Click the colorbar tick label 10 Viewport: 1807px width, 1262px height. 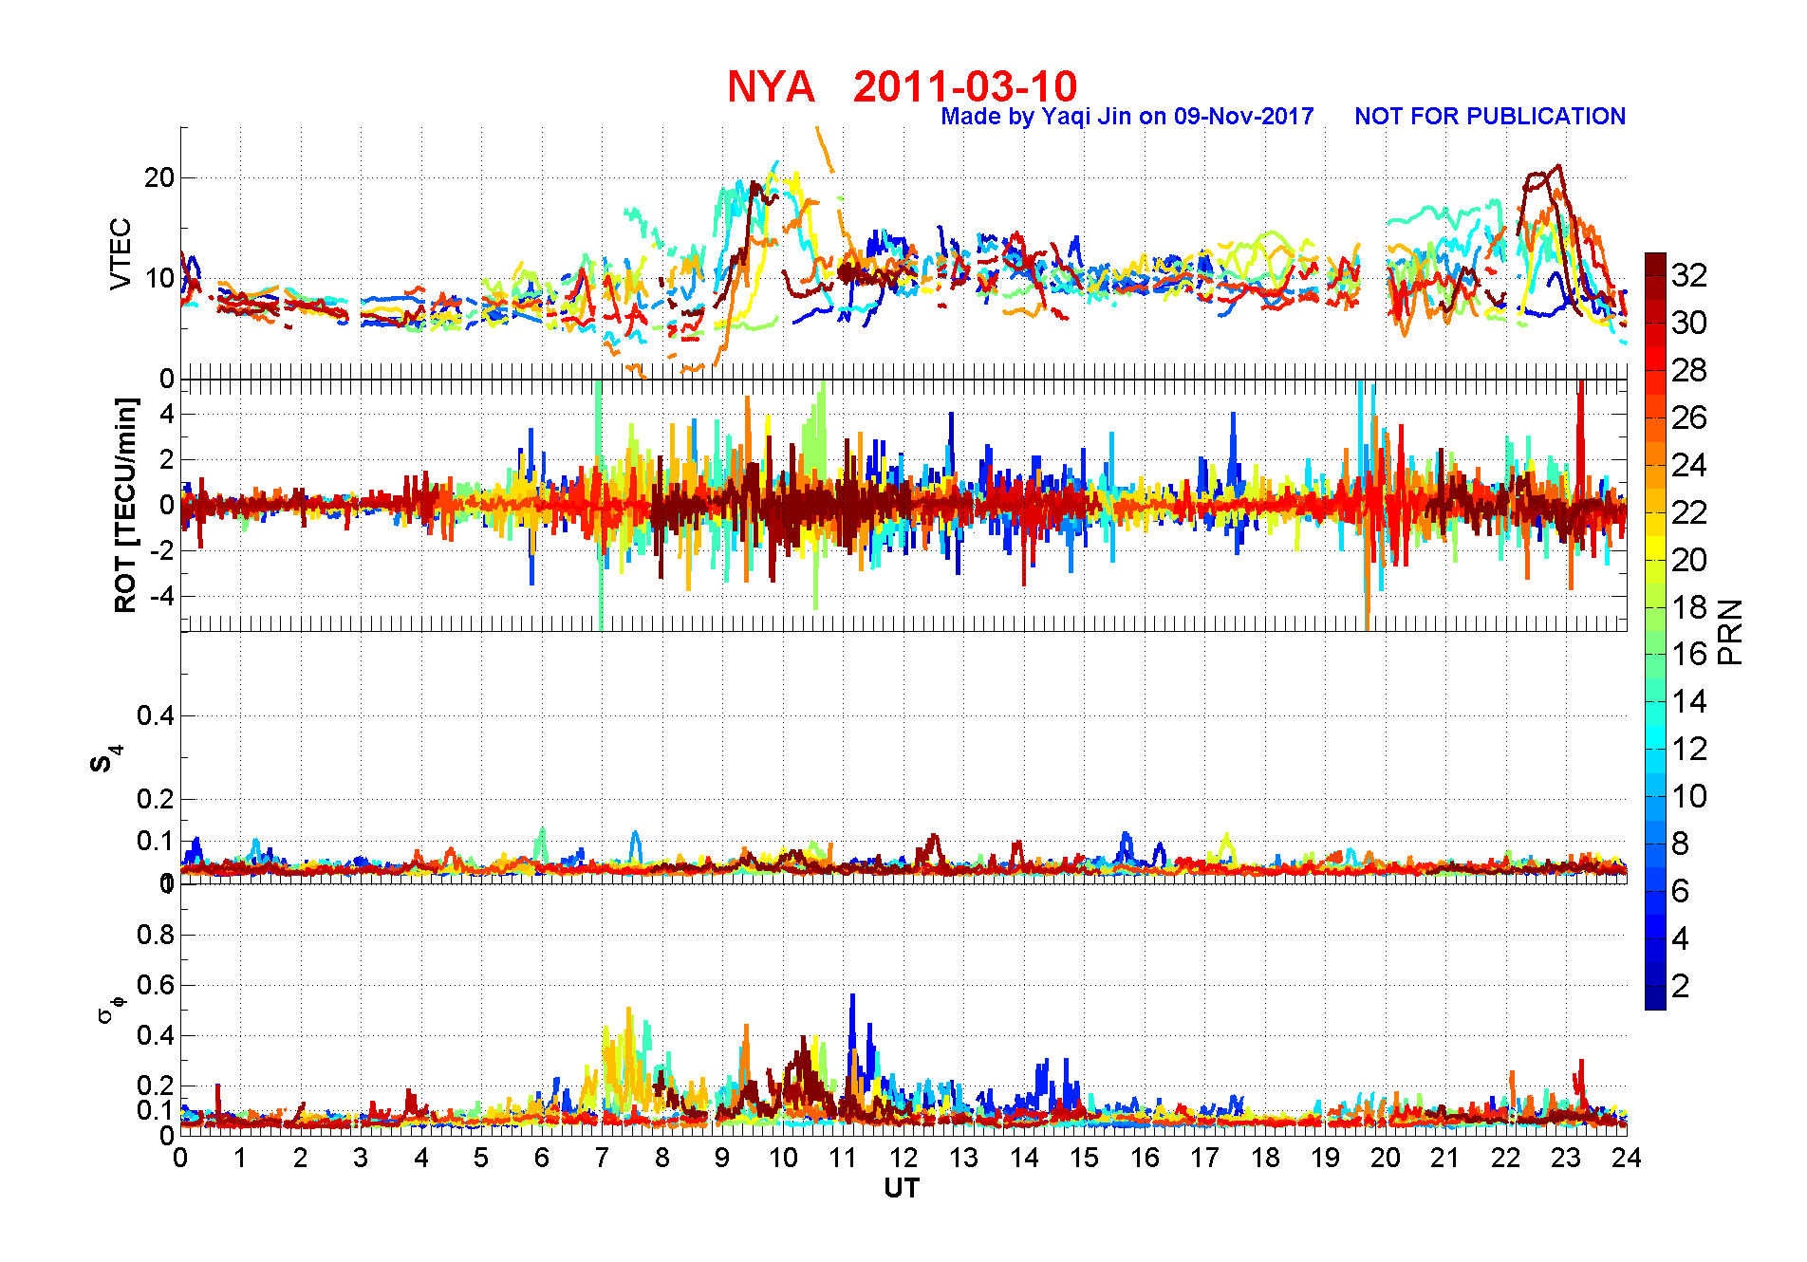pos(1689,796)
